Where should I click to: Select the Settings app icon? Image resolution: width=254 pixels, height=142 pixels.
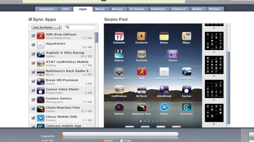(x=119, y=72)
